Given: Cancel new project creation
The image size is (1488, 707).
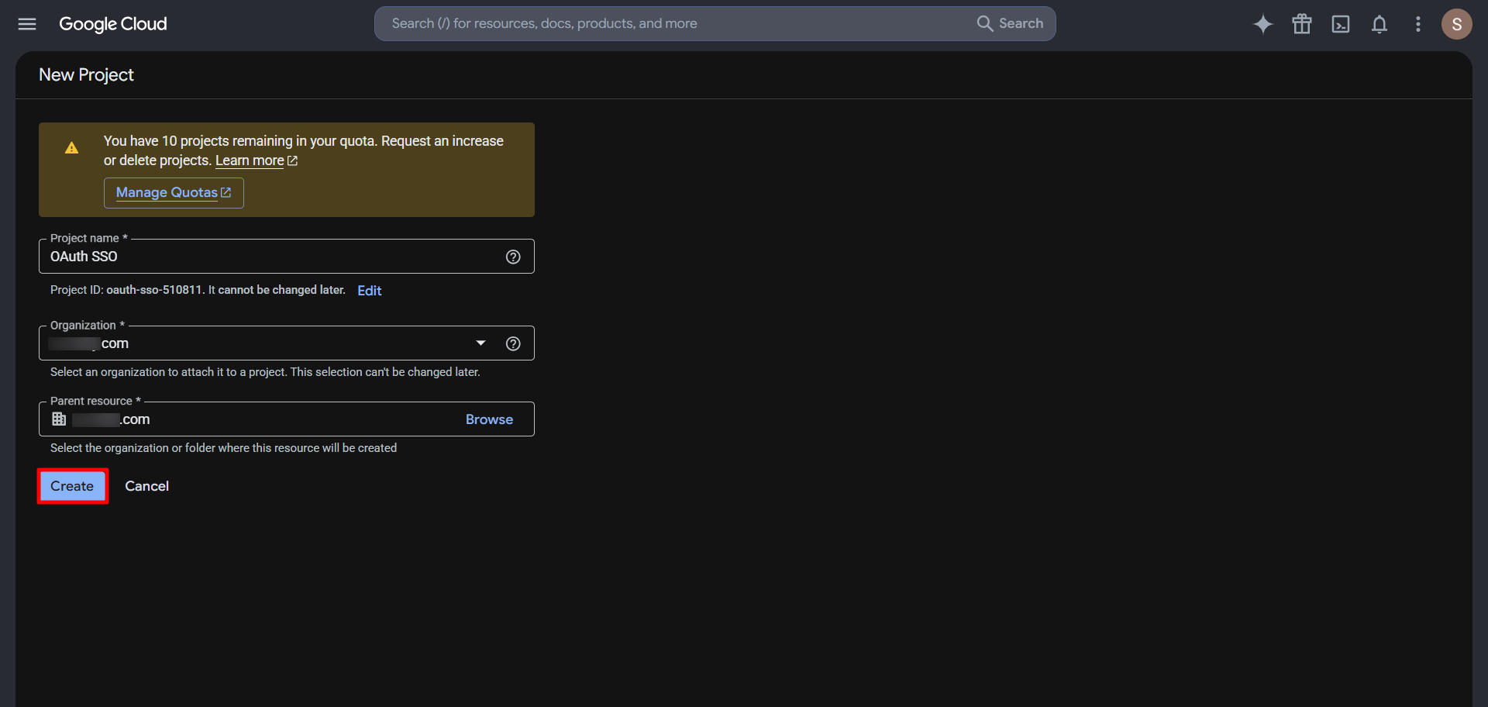Looking at the screenshot, I should tap(146, 486).
